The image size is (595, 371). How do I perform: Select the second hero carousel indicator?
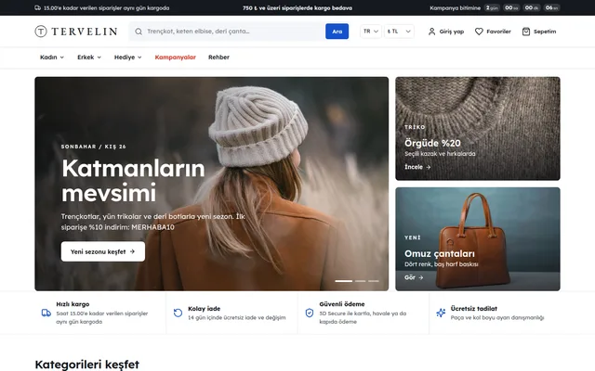pos(360,281)
